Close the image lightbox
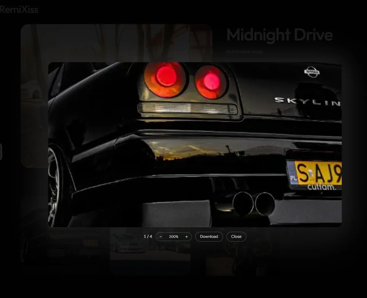The width and height of the screenshot is (367, 298). click(236, 237)
